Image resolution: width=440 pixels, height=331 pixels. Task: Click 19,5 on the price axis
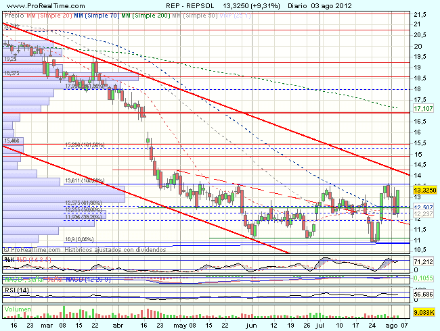tap(420, 57)
